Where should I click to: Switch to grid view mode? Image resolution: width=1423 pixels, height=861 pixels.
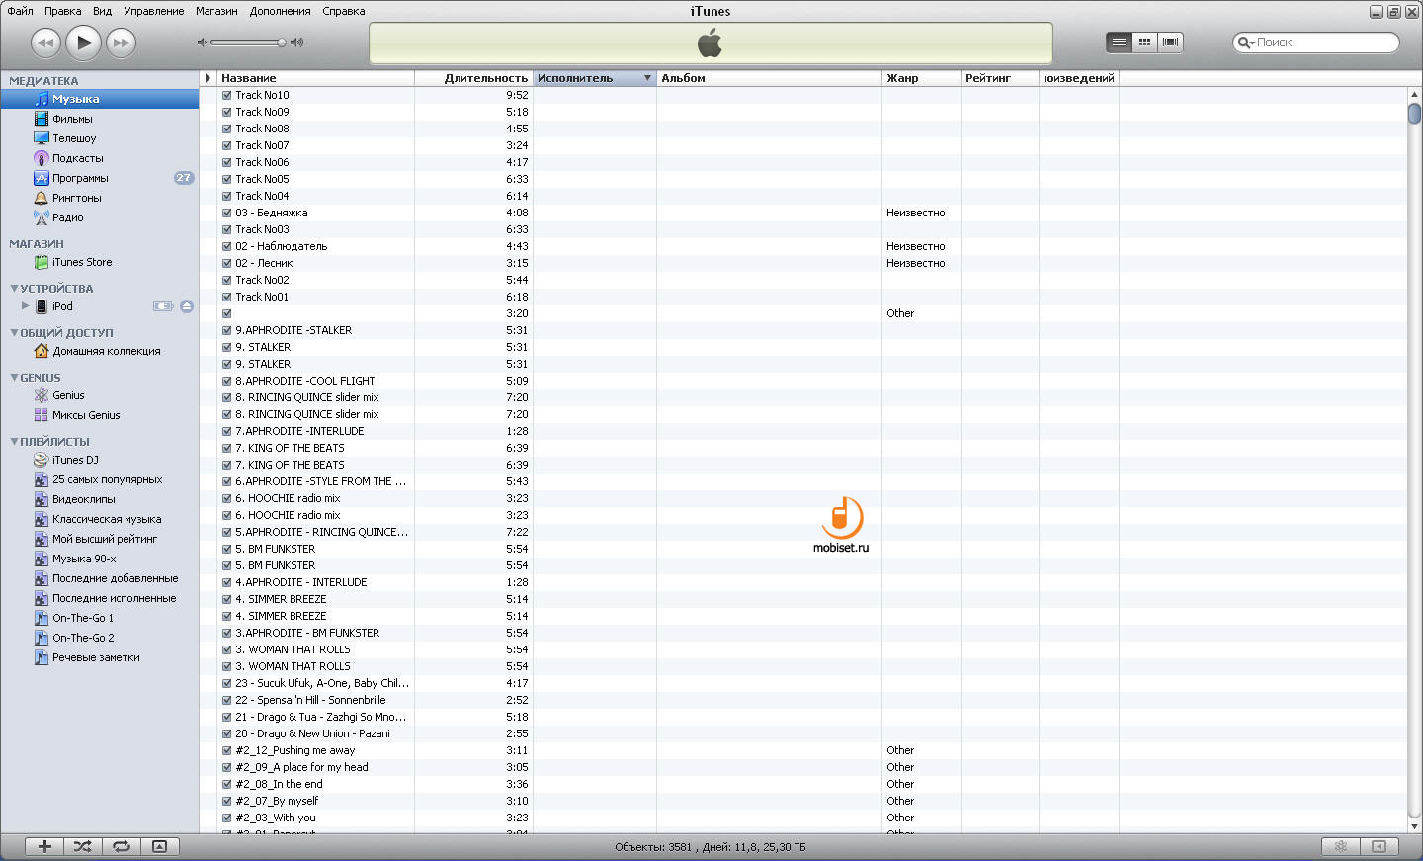coord(1144,43)
